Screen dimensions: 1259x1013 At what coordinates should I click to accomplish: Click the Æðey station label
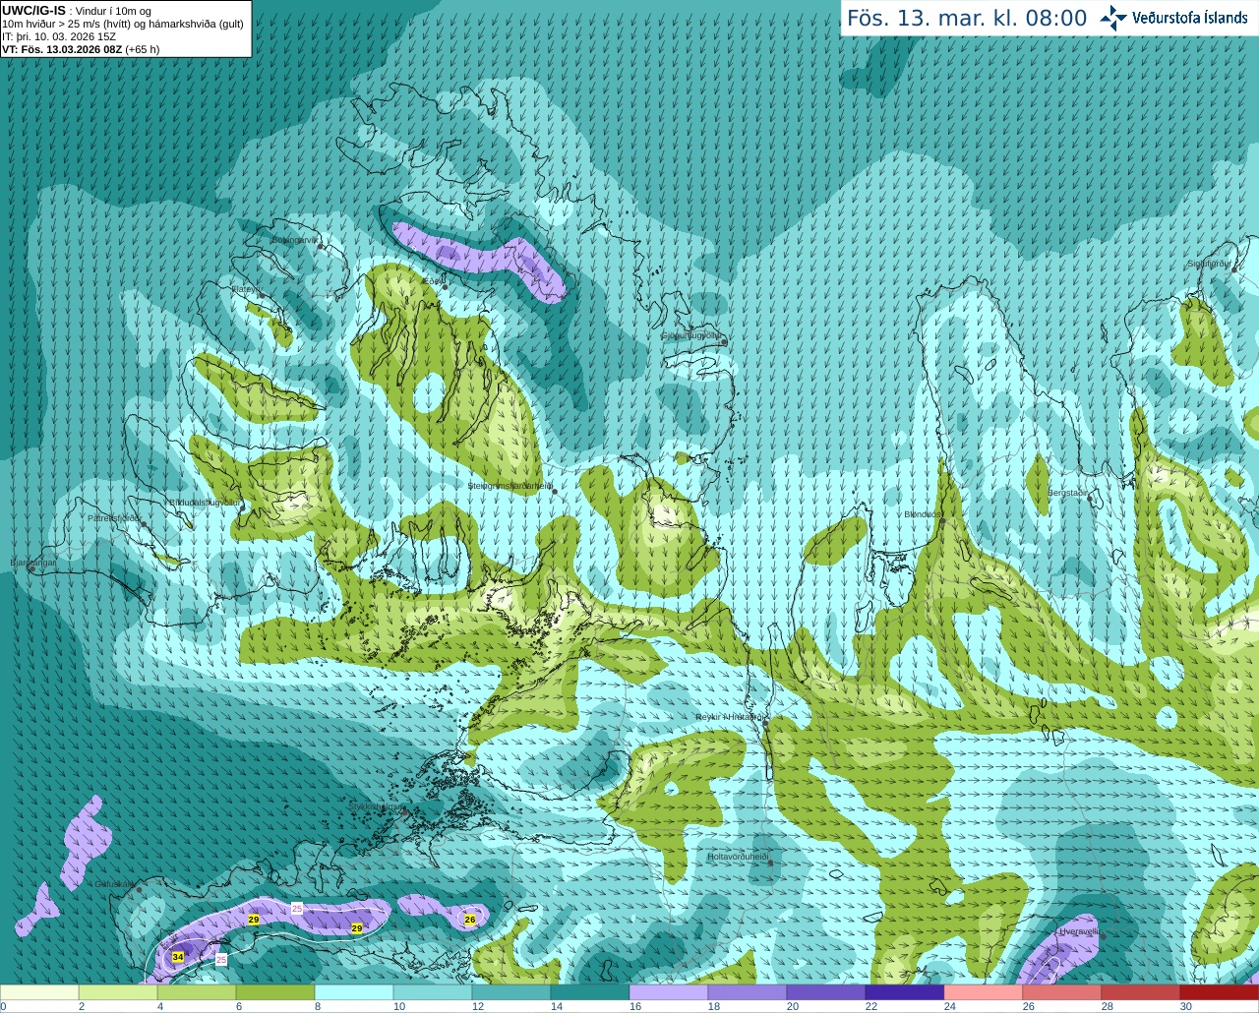coord(431,281)
